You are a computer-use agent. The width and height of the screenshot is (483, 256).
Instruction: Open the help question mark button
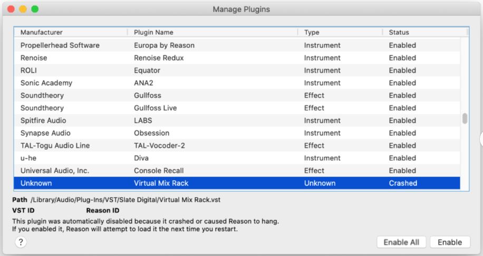(21, 242)
